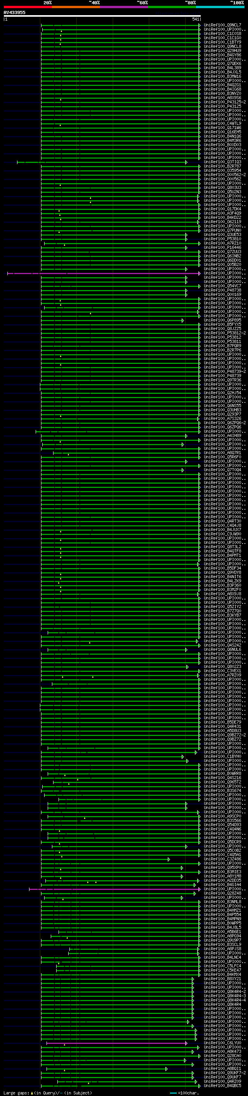
Task: Open the UniRef100_P16446 hit
Action: pos(222,248)
